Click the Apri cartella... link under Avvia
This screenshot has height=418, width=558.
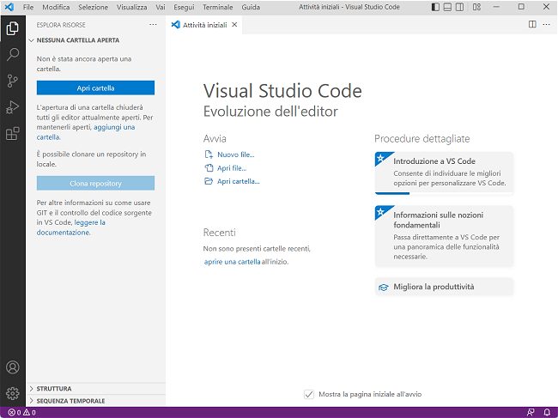[x=239, y=181]
